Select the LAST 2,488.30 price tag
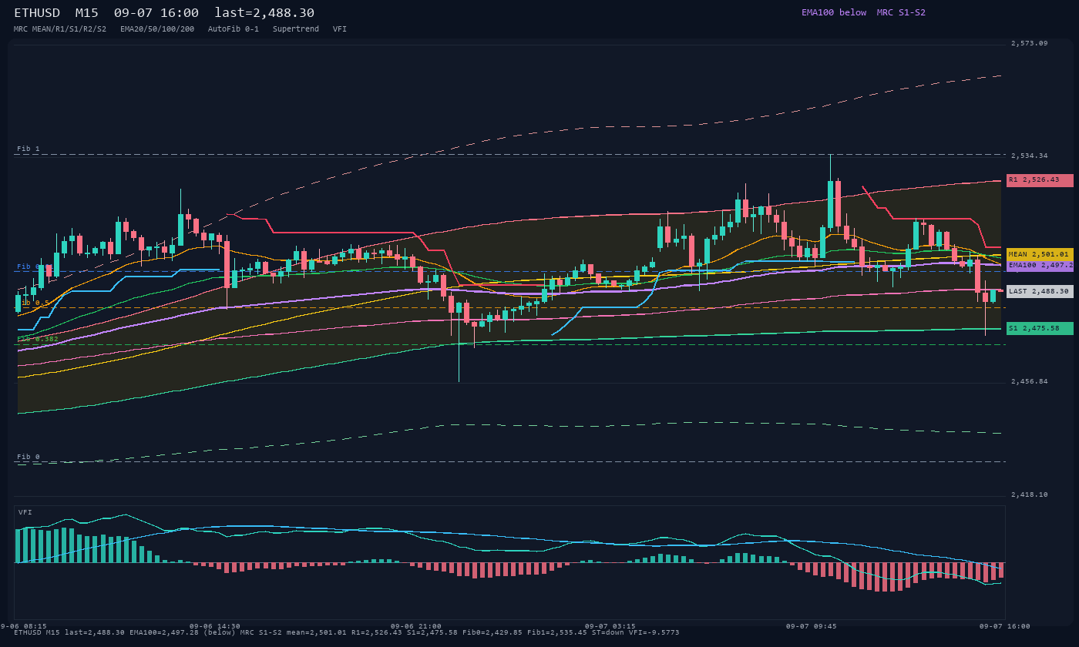This screenshot has height=647, width=1079. pos(1040,292)
